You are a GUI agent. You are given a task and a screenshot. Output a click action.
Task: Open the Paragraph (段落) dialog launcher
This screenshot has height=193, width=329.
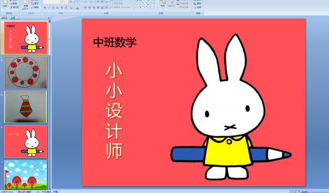132,13
